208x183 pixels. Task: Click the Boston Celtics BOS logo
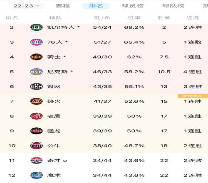click(37, 27)
